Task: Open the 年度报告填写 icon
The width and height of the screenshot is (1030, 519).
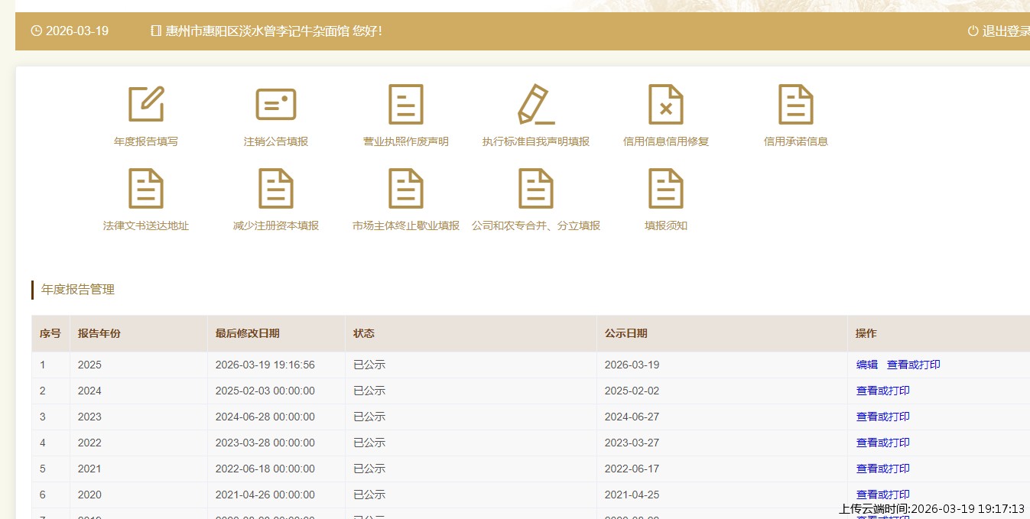Action: (x=146, y=105)
